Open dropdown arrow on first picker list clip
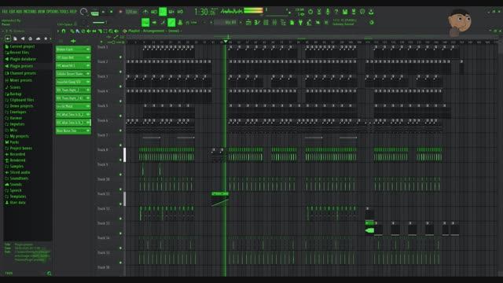503x283 pixels. coord(88,50)
